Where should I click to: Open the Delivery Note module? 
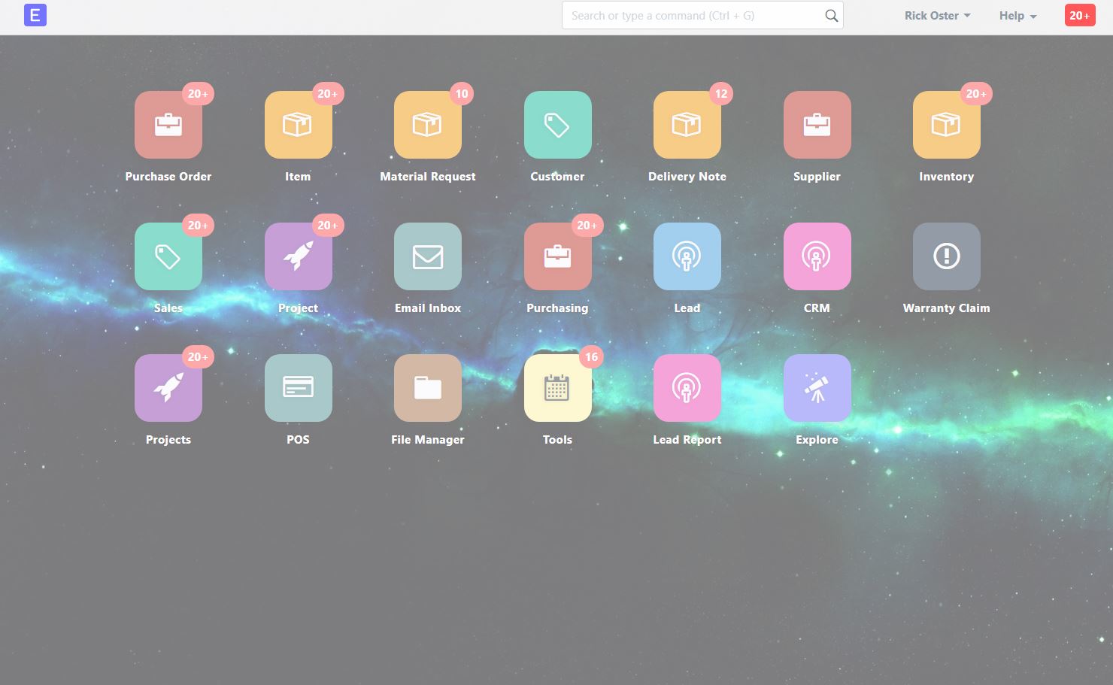click(687, 125)
